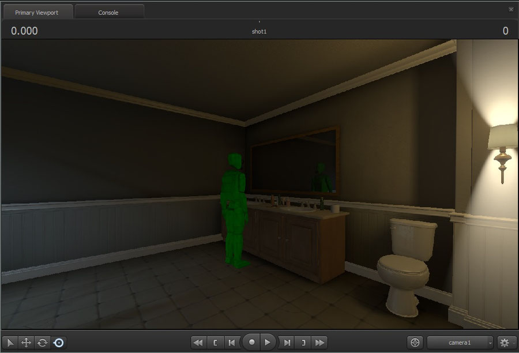Click the 0.000 timecode readout
The image size is (519, 353).
[24, 31]
